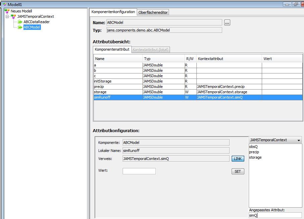The height and width of the screenshot is (219, 304).
Task: Select ABCDataReader in the model tree
Action: pyautogui.click(x=37, y=22)
